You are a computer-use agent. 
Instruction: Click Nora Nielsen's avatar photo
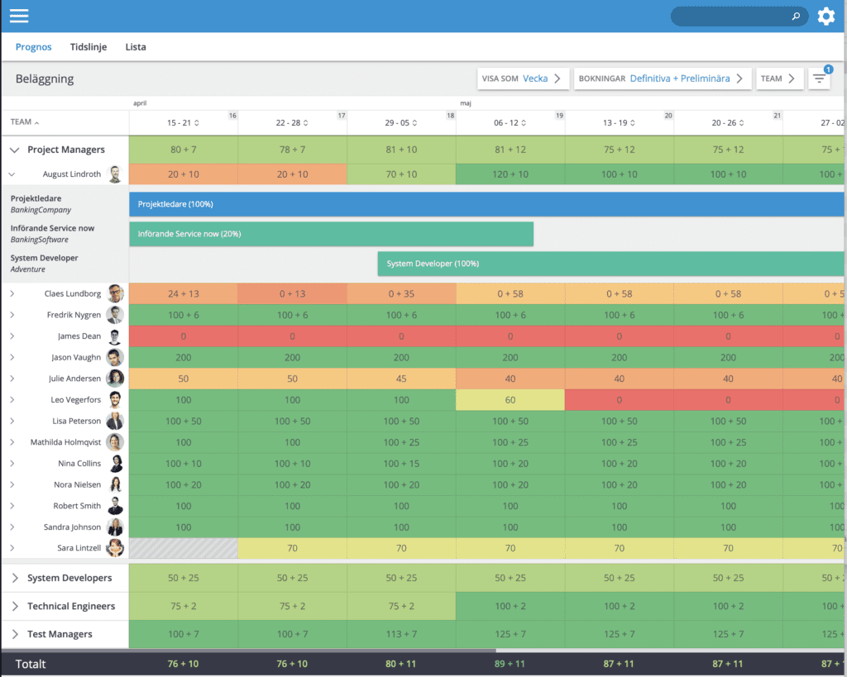click(x=115, y=484)
